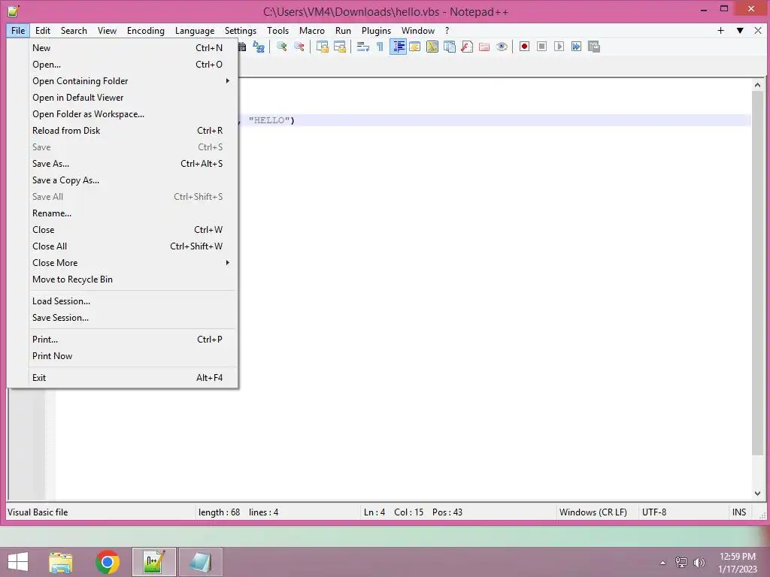Toggle synchronized vertical scrolling icon
770x577 pixels.
coord(323,47)
